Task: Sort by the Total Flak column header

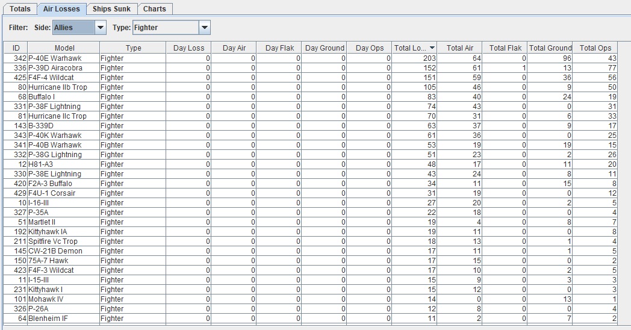Action: click(x=505, y=48)
